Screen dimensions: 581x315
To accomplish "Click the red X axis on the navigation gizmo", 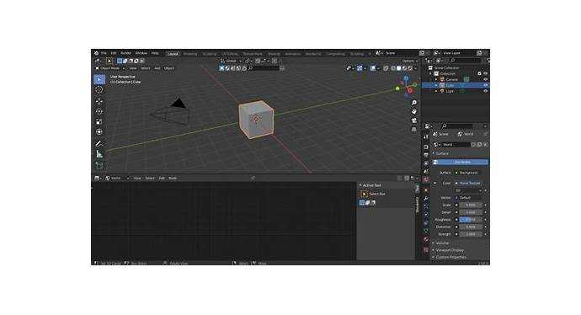I will pyautogui.click(x=410, y=91).
